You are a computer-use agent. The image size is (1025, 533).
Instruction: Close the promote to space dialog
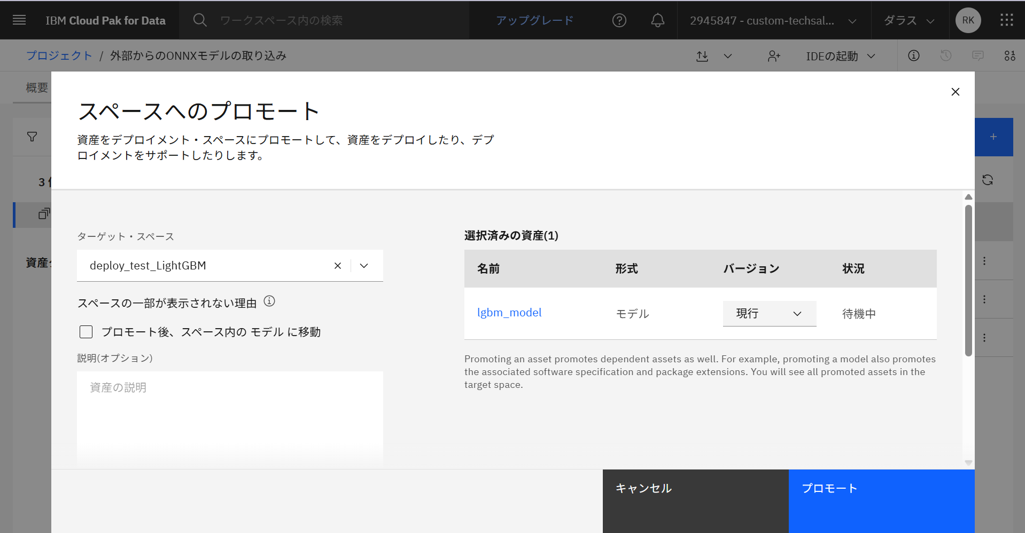(x=956, y=92)
